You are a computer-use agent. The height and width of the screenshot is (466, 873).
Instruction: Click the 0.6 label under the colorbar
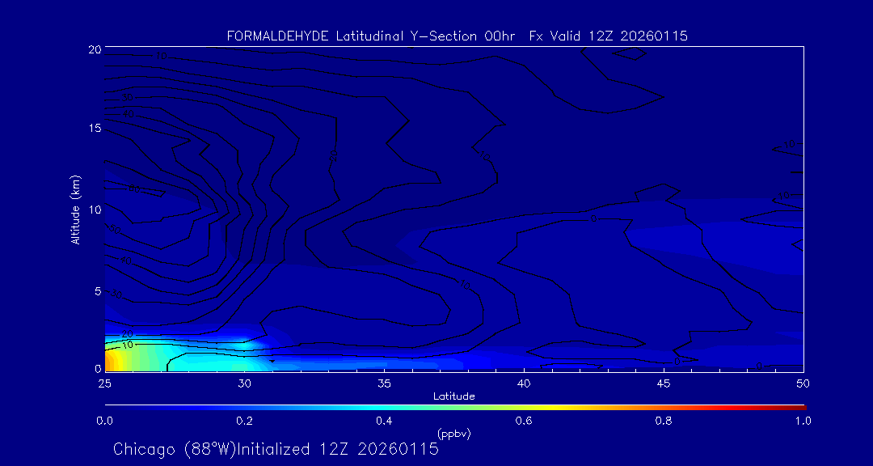524,421
